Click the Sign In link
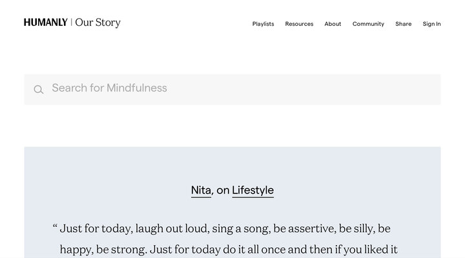This screenshot has width=465, height=258. 431,24
